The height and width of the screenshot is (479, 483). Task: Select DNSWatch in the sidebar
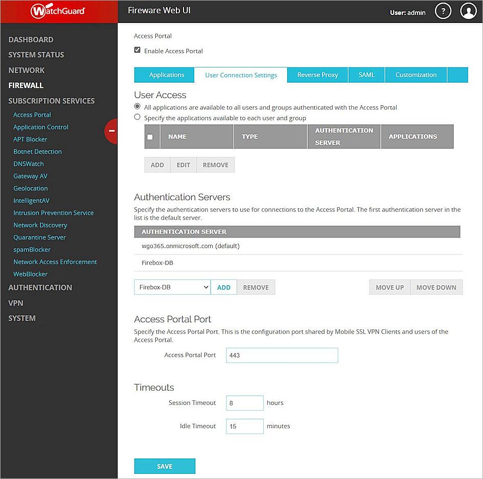[x=28, y=163]
